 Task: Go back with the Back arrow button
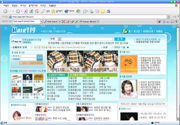coord(5,11)
